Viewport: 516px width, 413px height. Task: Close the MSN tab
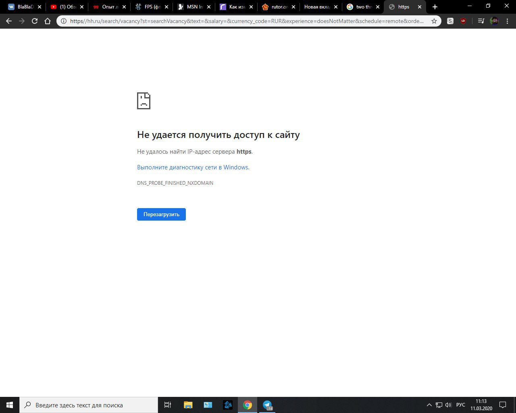point(209,7)
